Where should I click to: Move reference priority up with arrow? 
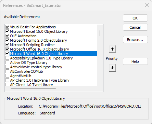pos(112,49)
